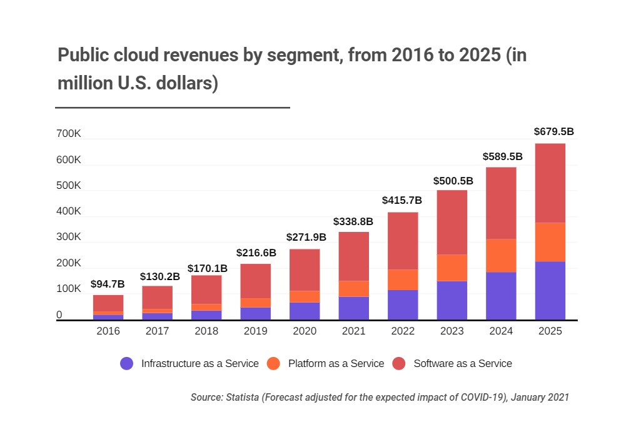Click the red Software as a Service legend dot
Viewport: 626px width, 427px height.
(x=399, y=364)
